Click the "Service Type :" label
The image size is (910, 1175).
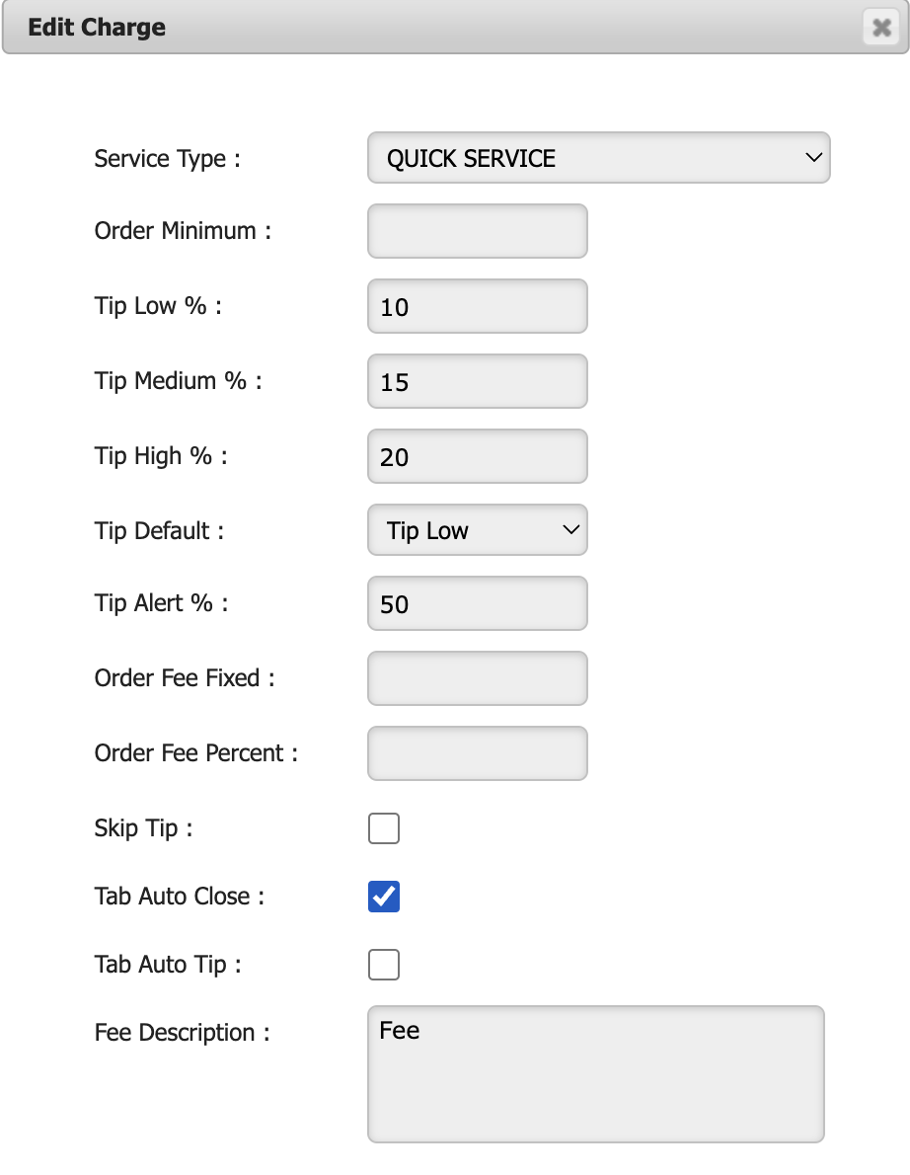coord(167,159)
